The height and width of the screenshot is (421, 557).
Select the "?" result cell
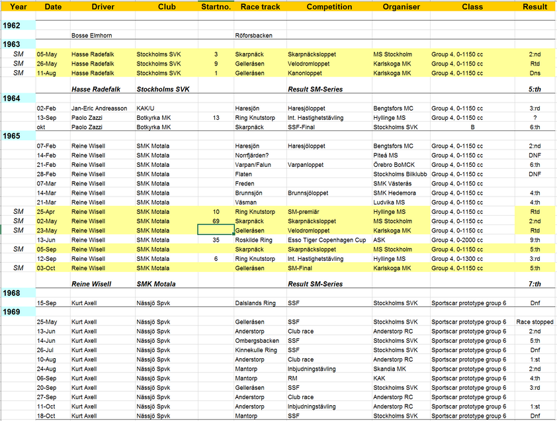point(535,118)
